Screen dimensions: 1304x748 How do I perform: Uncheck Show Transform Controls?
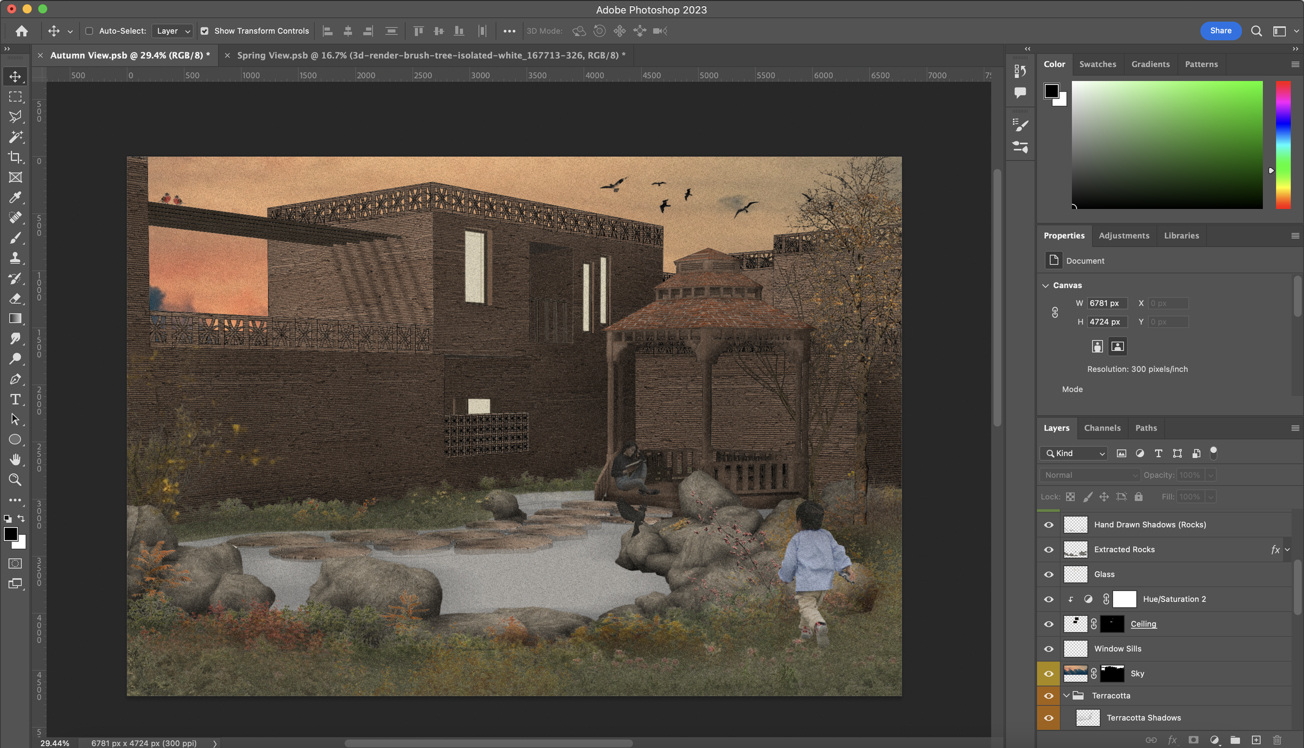click(204, 31)
